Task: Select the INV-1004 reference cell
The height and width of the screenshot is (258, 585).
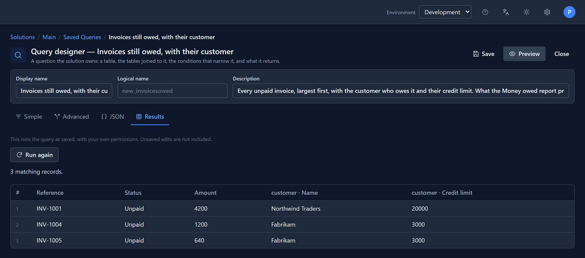Action: [49, 224]
